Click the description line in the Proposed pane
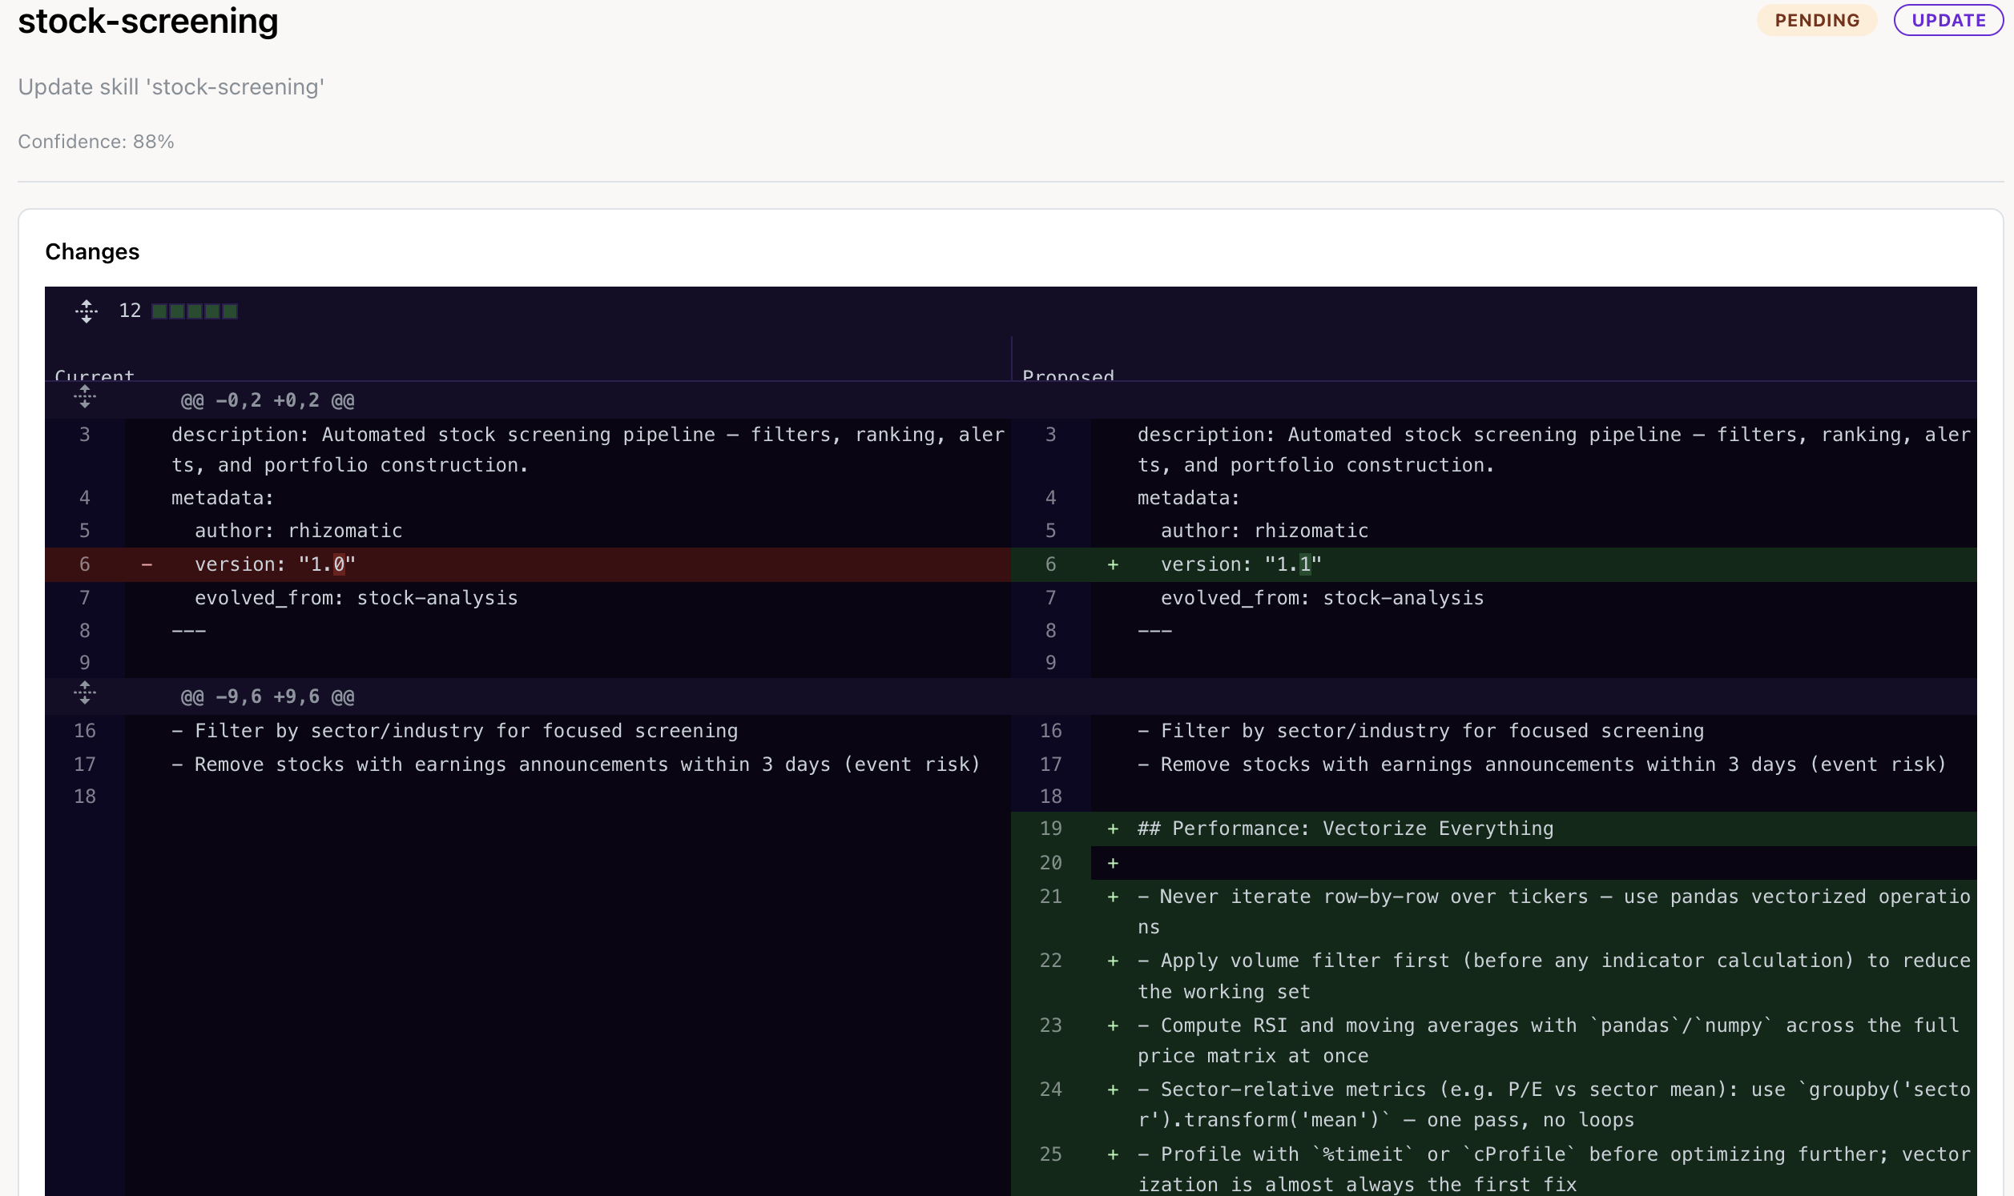This screenshot has height=1196, width=2014. click(x=1553, y=450)
